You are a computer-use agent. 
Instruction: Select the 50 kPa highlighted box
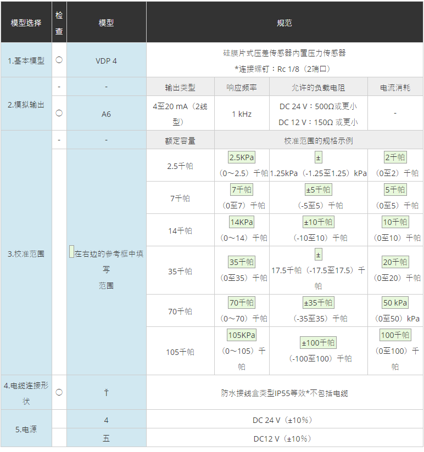pos(395,302)
